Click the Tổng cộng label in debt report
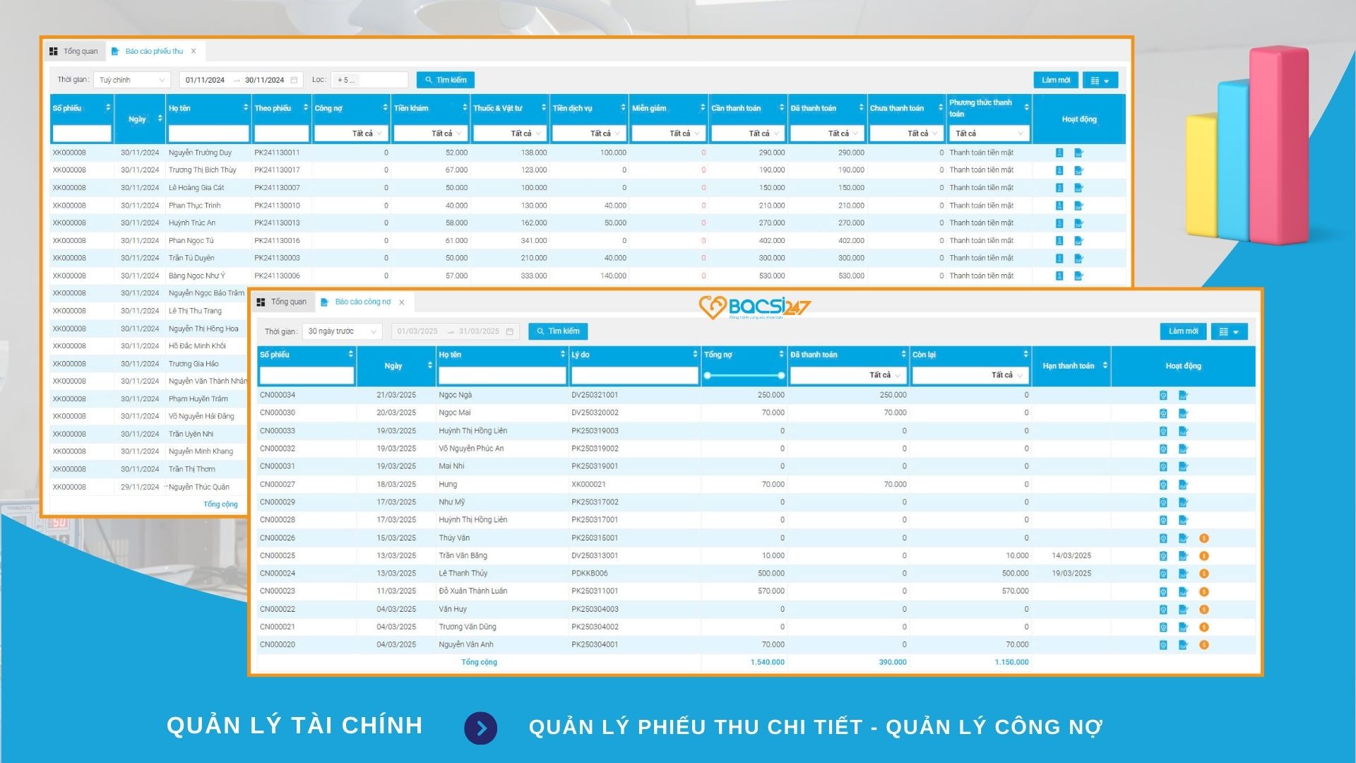The width and height of the screenshot is (1356, 763). coord(479,663)
